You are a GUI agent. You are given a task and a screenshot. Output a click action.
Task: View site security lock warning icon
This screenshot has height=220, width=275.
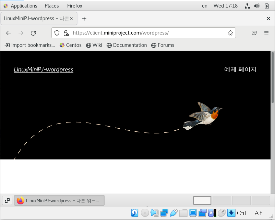click(66, 33)
